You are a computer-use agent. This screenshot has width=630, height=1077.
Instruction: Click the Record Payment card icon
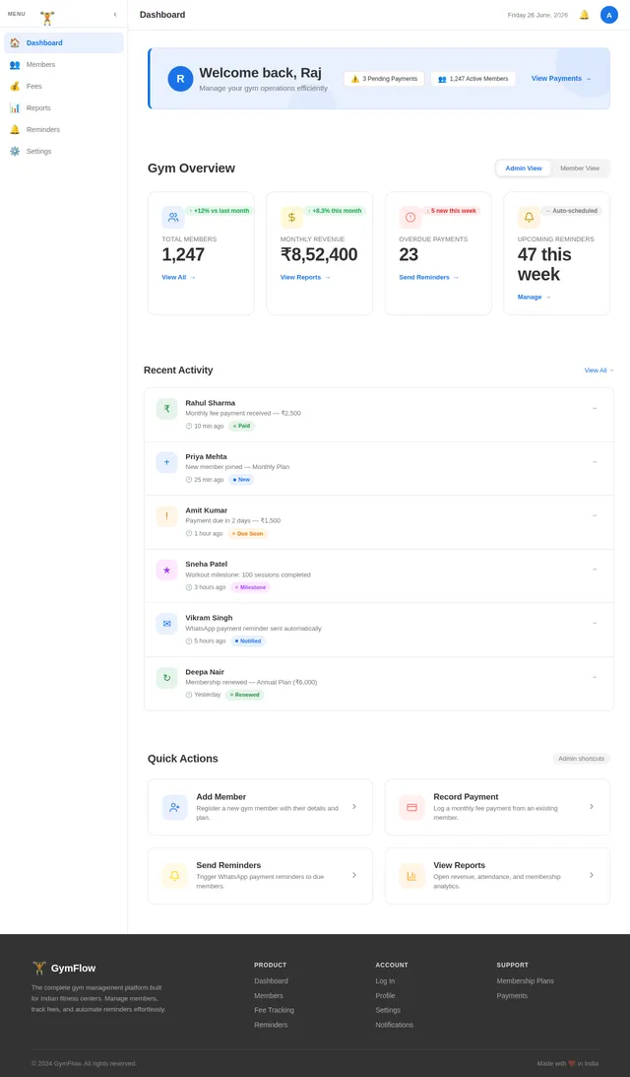[x=411, y=808]
